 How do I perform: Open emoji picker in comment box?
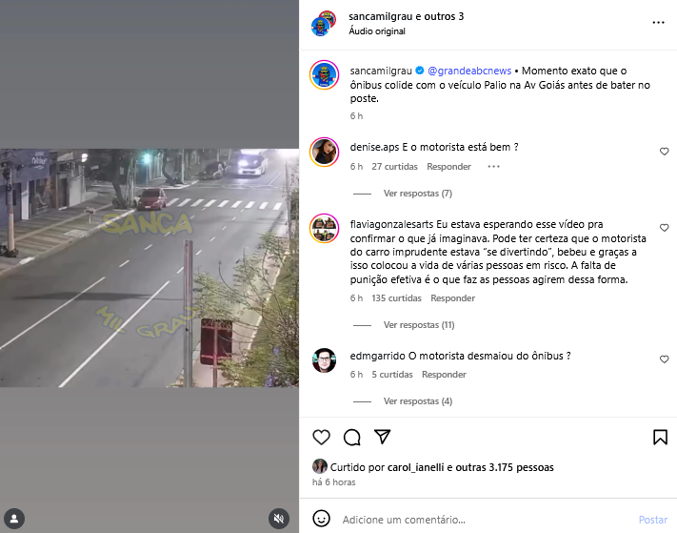pyautogui.click(x=321, y=519)
